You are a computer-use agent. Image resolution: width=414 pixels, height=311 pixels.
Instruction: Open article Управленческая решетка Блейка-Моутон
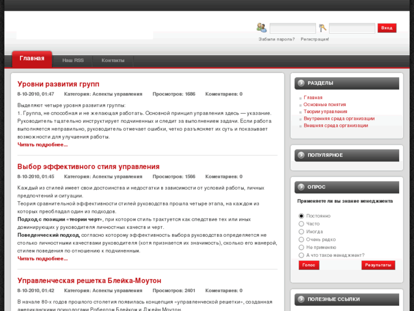point(89,281)
